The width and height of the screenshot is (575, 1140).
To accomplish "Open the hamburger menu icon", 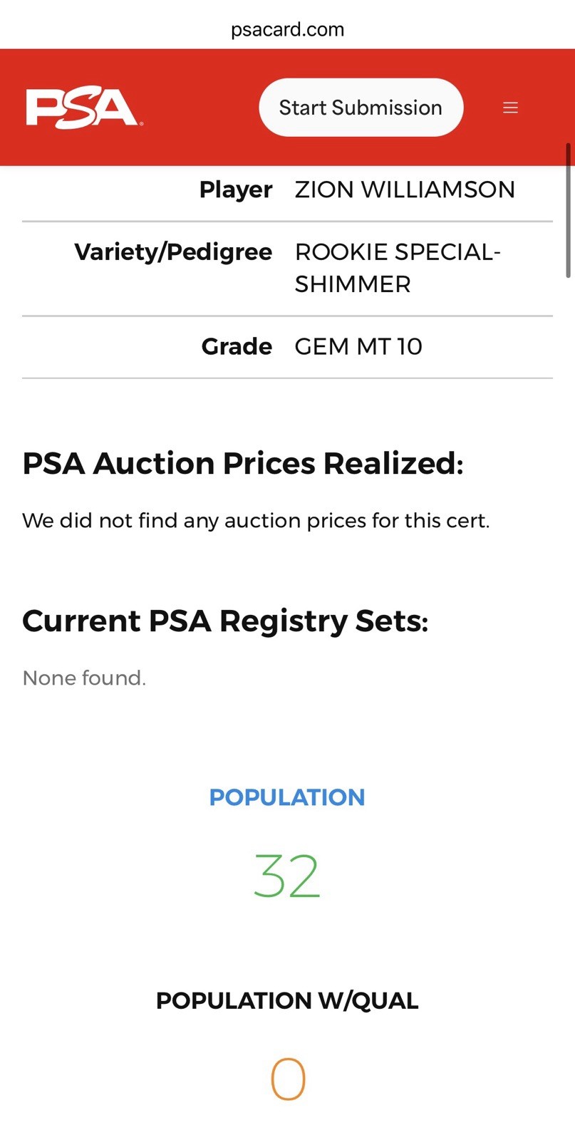I will click(510, 108).
